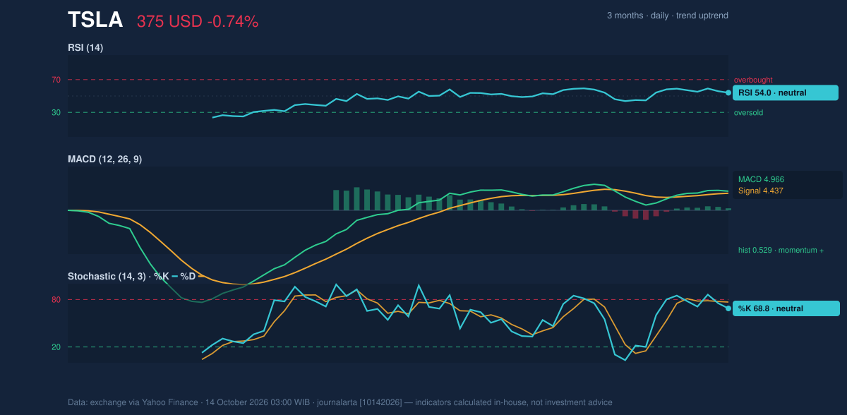Click the RSI line endpoint marker dot
The height and width of the screenshot is (415, 847).
[728, 92]
